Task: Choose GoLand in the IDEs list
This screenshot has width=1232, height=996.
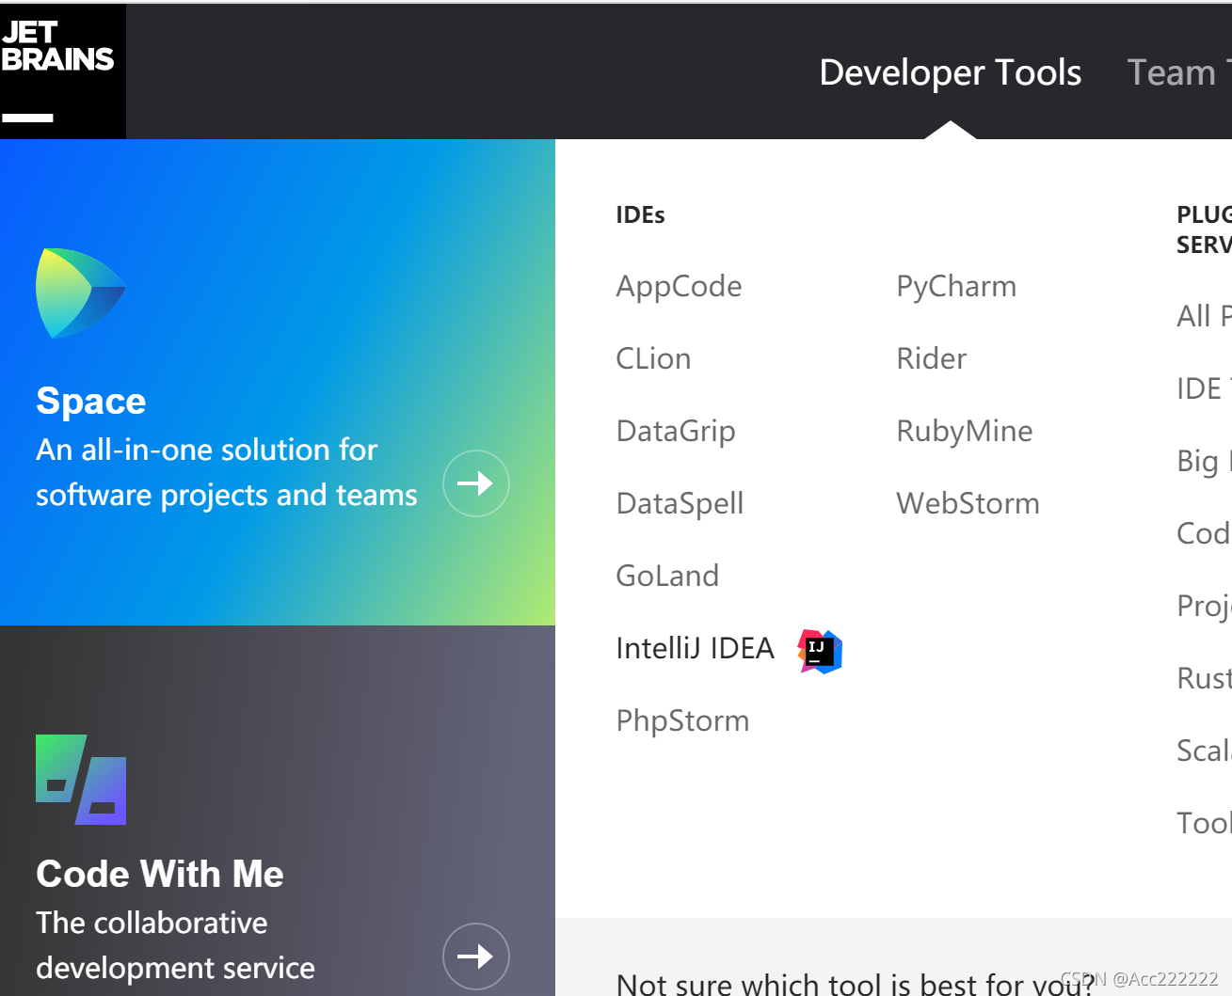Action: coord(667,576)
